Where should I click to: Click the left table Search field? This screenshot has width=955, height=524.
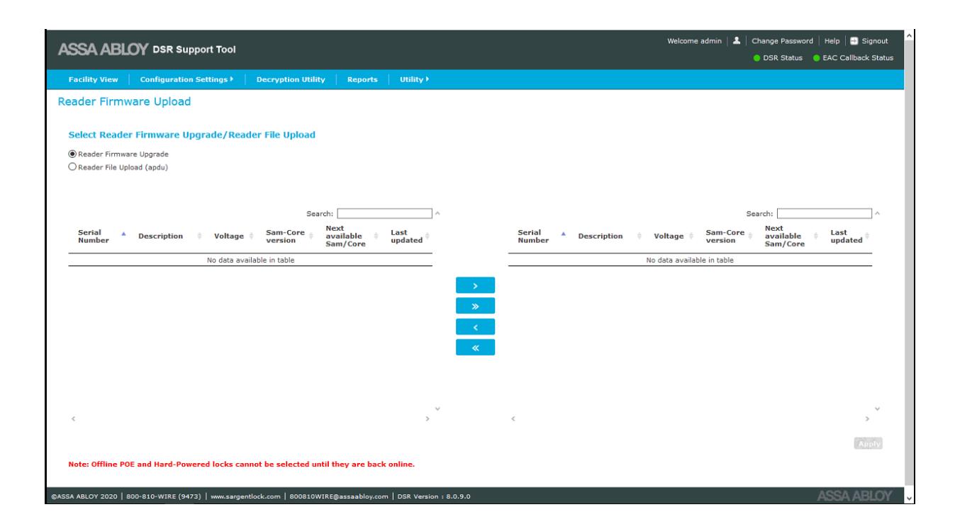point(384,212)
